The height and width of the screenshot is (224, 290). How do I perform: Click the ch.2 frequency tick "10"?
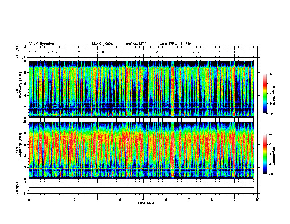(25, 122)
